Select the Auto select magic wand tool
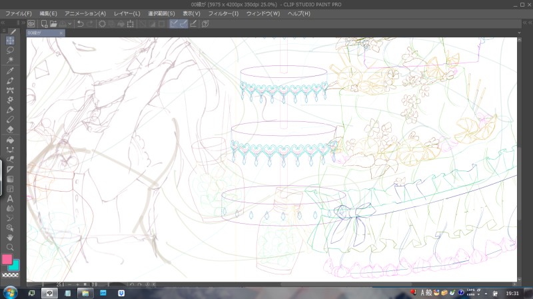The image size is (533, 299). 10,60
